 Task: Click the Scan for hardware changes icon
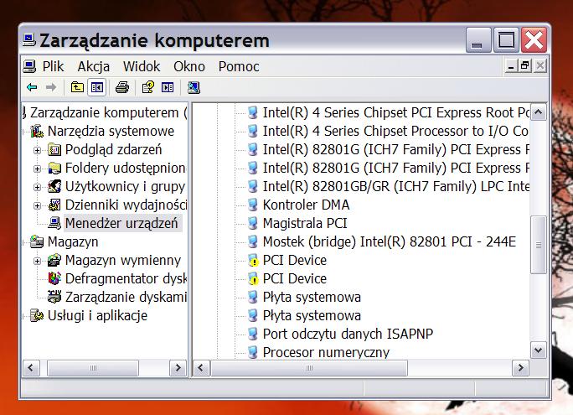click(x=194, y=87)
